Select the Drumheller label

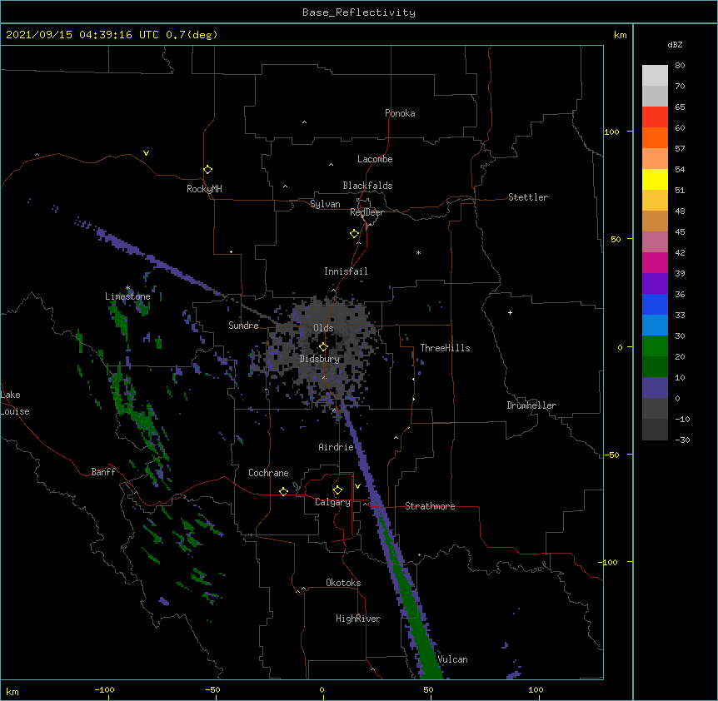point(531,405)
